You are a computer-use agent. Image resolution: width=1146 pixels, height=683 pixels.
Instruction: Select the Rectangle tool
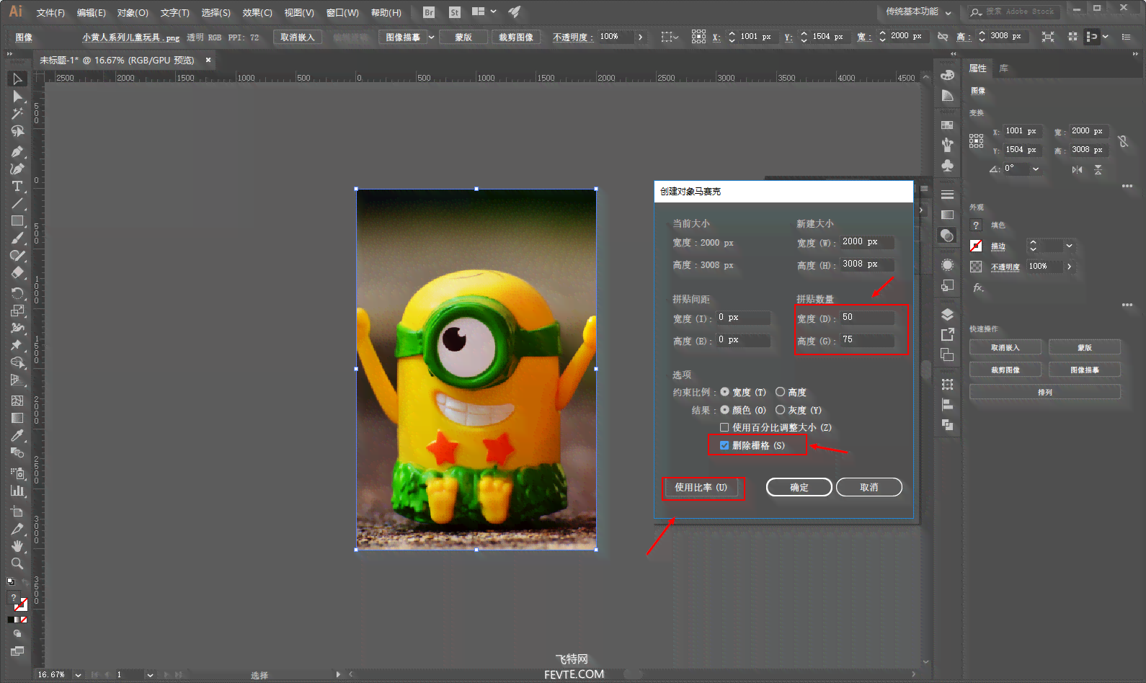pyautogui.click(x=17, y=221)
